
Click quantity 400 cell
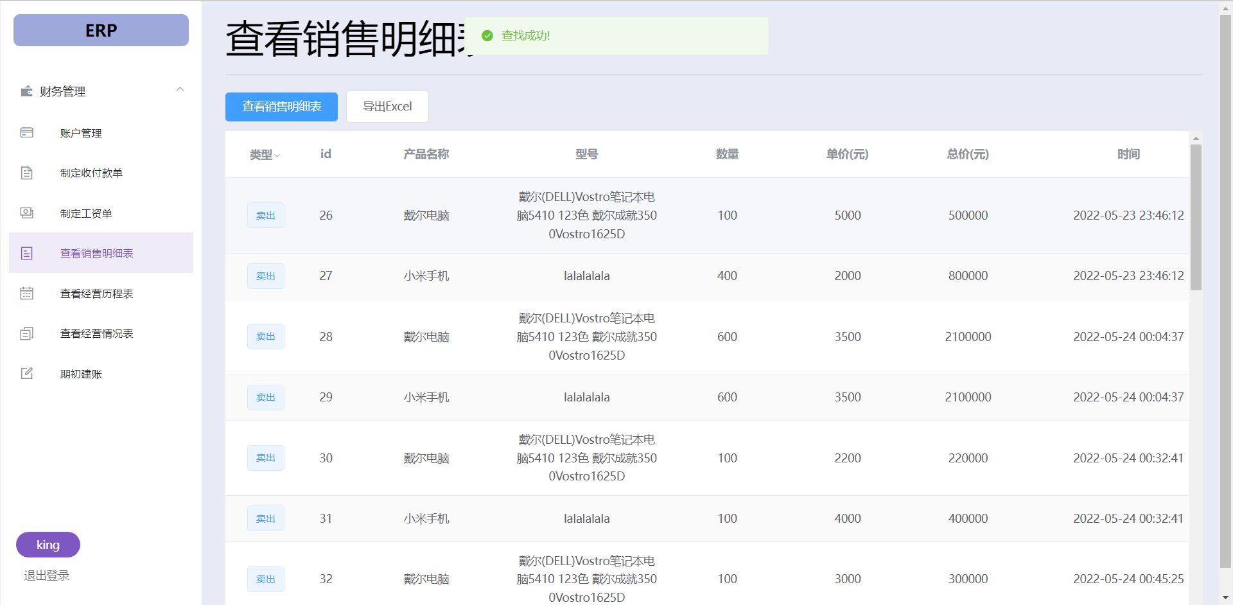[x=727, y=276]
